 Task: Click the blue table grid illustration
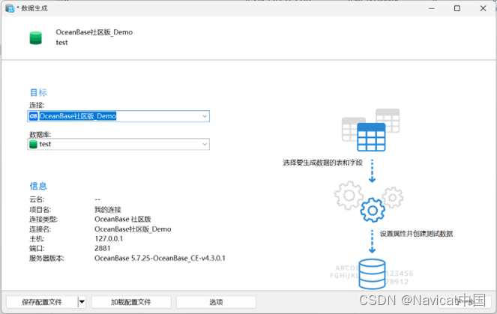371,137
